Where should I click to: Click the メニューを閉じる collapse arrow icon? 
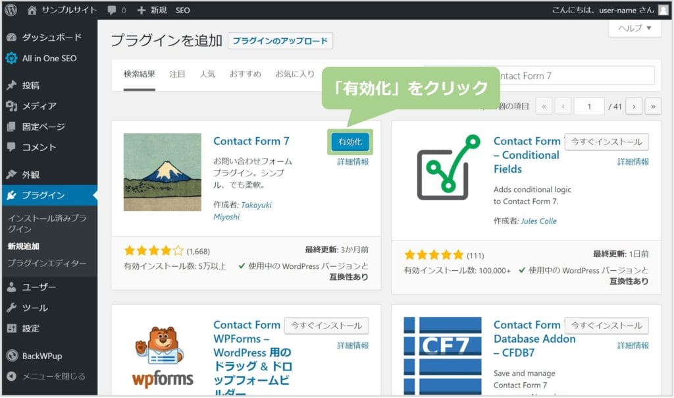pyautogui.click(x=12, y=376)
